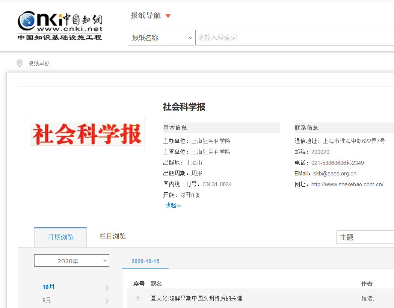The width and height of the screenshot is (394, 308).
Task: Click the CNKI logo
Action: tap(60, 26)
